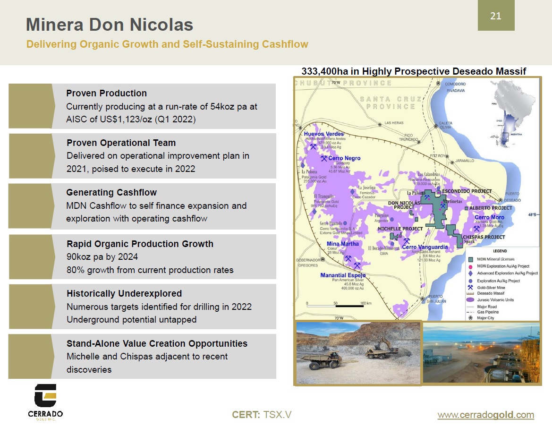The image size is (552, 427).
Task: Click the "DON NICOLÁS PROJECT" map label
Action: pos(404,205)
